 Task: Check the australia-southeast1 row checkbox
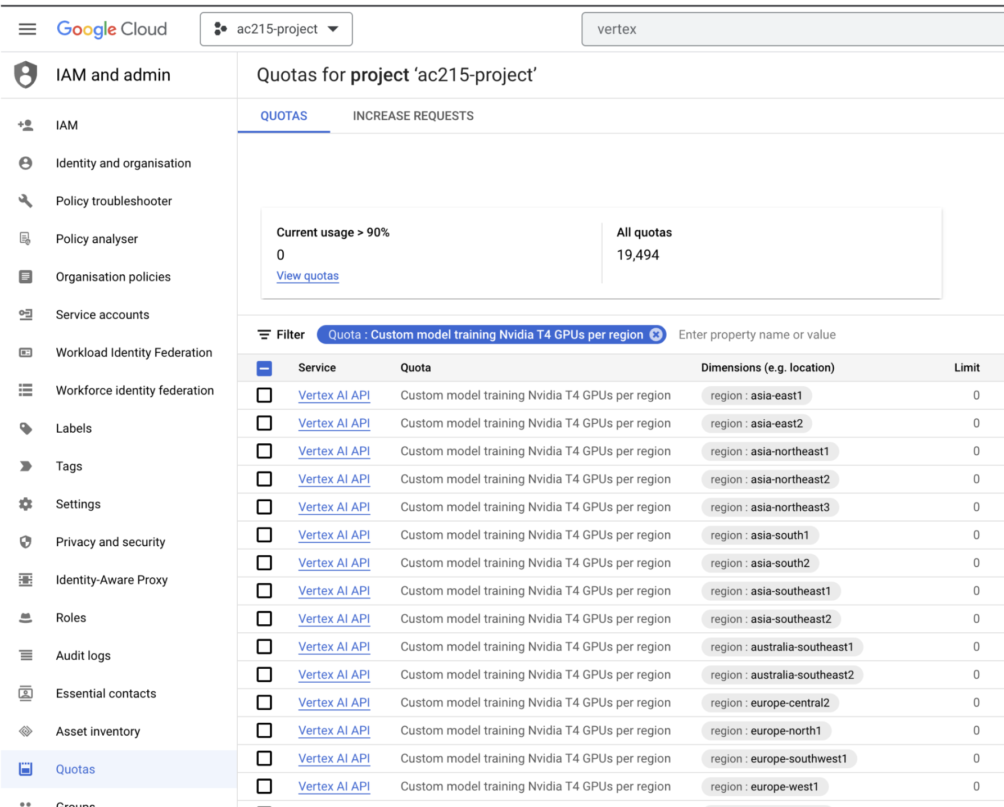click(264, 646)
